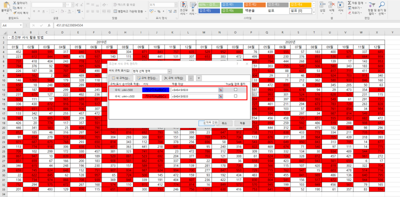Screen dimensions: 400x197
Task: Click the find and select magnifier icon
Action: coord(381,4)
